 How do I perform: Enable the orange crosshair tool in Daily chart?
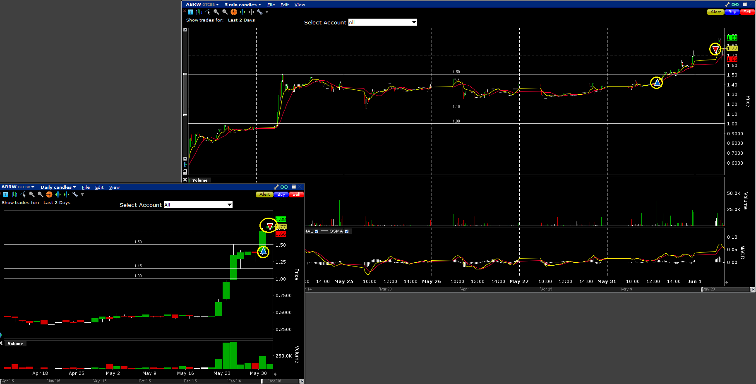click(x=49, y=194)
